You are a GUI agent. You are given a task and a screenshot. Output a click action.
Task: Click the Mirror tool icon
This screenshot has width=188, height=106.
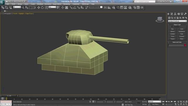click(x=105, y=8)
